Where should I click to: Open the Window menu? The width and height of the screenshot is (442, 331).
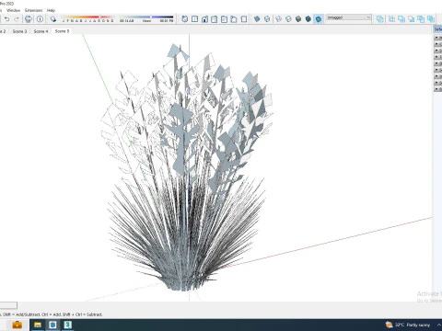(13, 10)
